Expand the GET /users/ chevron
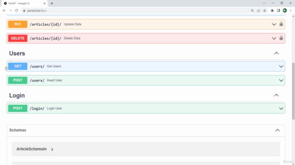This screenshot has width=295, height=165. 281,66
